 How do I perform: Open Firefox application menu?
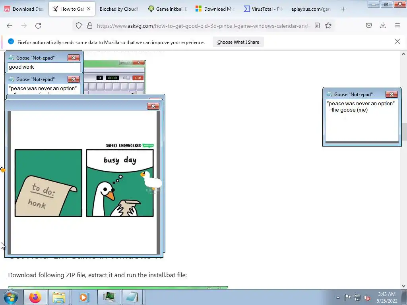click(397, 25)
